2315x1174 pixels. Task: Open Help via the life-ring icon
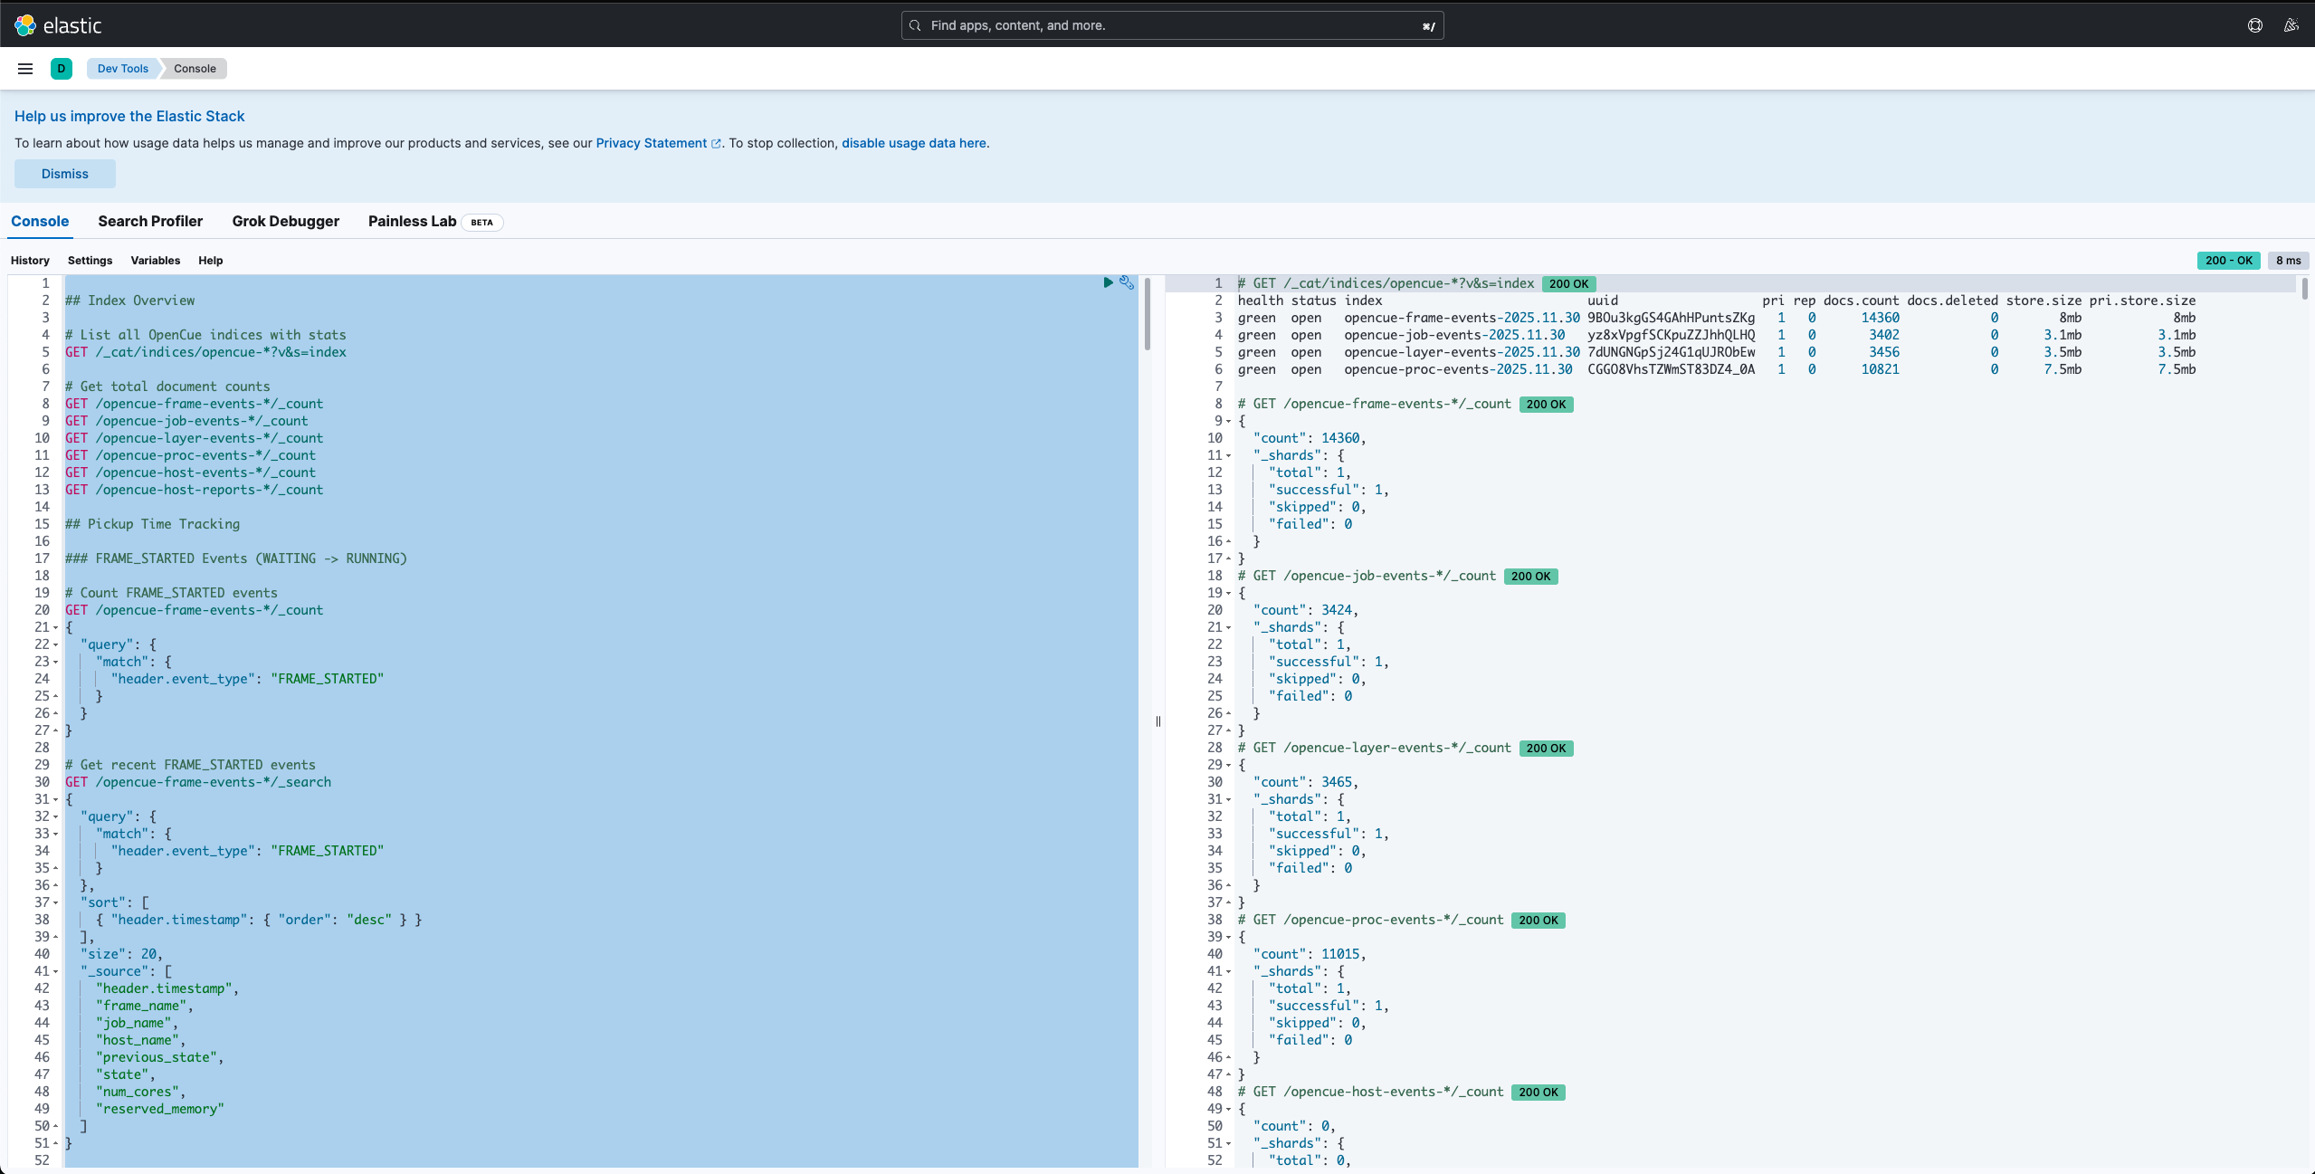coord(2253,24)
